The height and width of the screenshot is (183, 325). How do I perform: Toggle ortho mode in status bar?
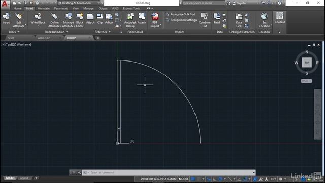tap(214, 179)
